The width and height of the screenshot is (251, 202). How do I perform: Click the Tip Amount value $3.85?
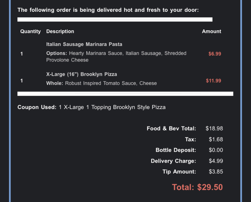click(216, 172)
